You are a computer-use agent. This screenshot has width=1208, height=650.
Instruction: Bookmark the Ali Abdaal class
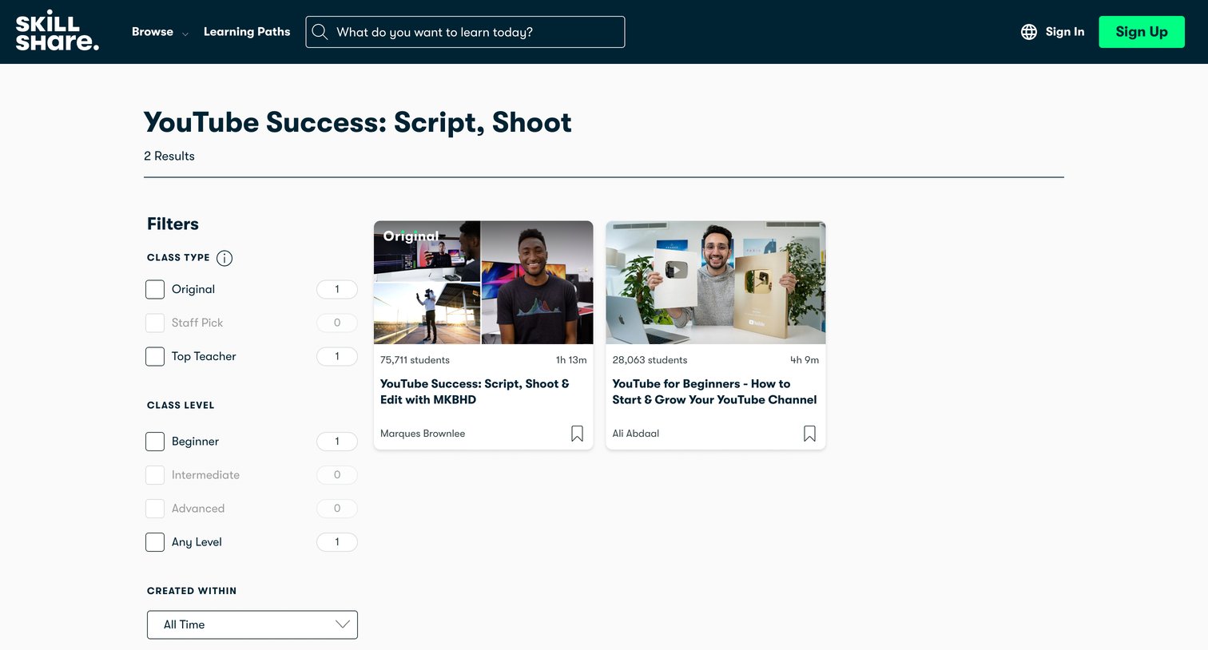(x=809, y=434)
